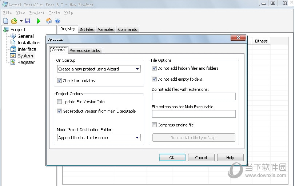Select the Project root node label
Image resolution: width=295 pixels, height=186 pixels.
pos(18,30)
